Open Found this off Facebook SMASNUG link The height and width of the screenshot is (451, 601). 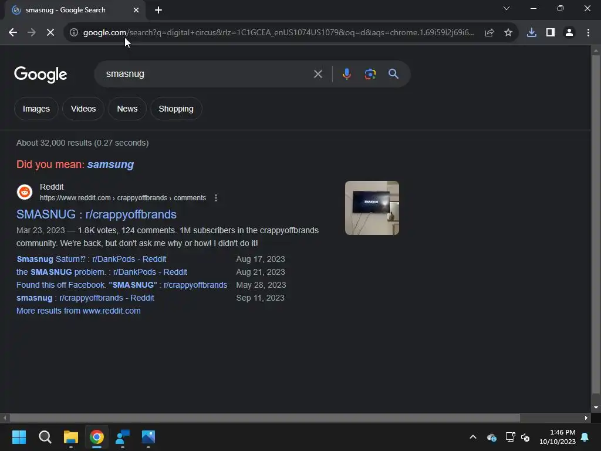click(122, 285)
